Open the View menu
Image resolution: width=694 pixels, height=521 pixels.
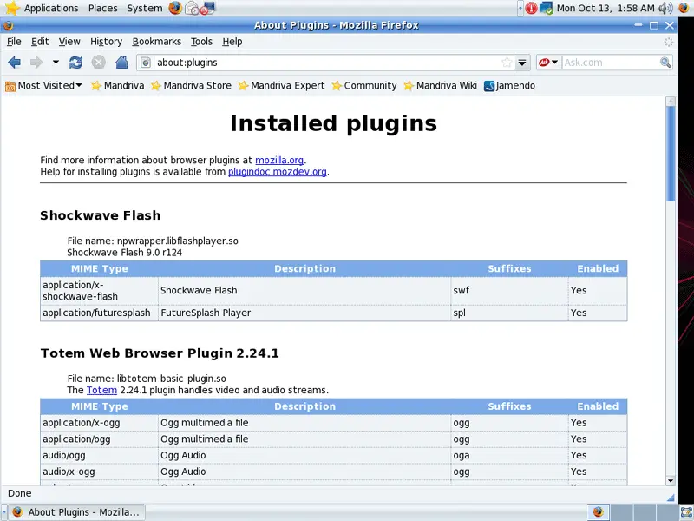point(69,42)
